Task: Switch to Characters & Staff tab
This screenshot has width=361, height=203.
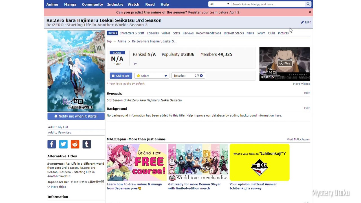Action: (132, 33)
